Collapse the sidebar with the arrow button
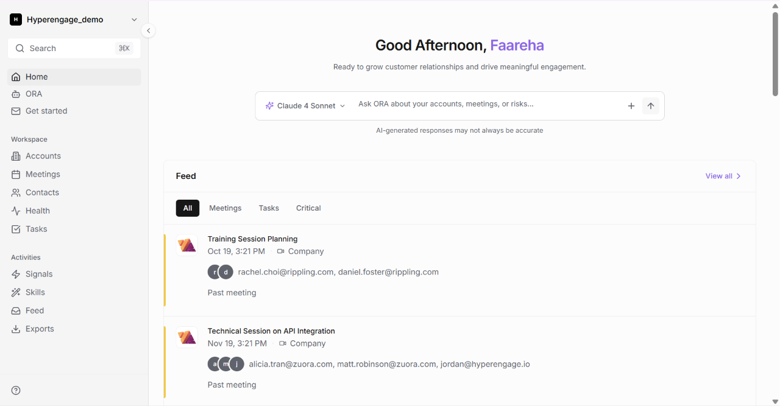The image size is (780, 406). coord(148,30)
